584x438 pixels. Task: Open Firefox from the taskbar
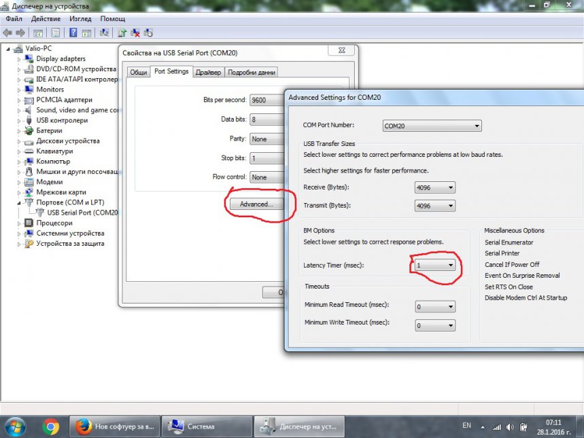click(x=84, y=426)
